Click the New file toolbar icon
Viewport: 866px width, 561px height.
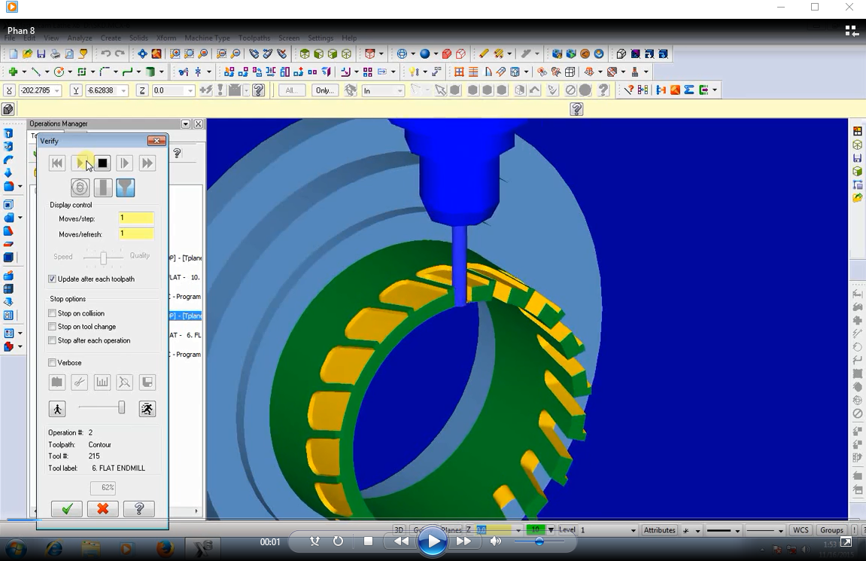[x=13, y=53]
